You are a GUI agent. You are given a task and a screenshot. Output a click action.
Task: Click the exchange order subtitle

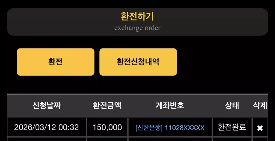tap(137, 28)
